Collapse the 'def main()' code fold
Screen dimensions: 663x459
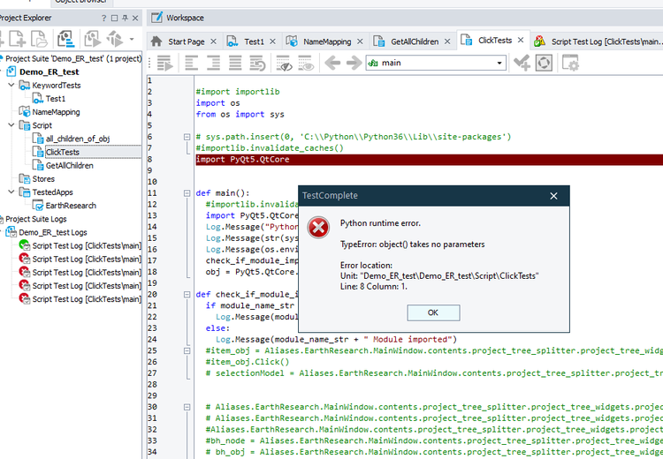pyautogui.click(x=188, y=192)
